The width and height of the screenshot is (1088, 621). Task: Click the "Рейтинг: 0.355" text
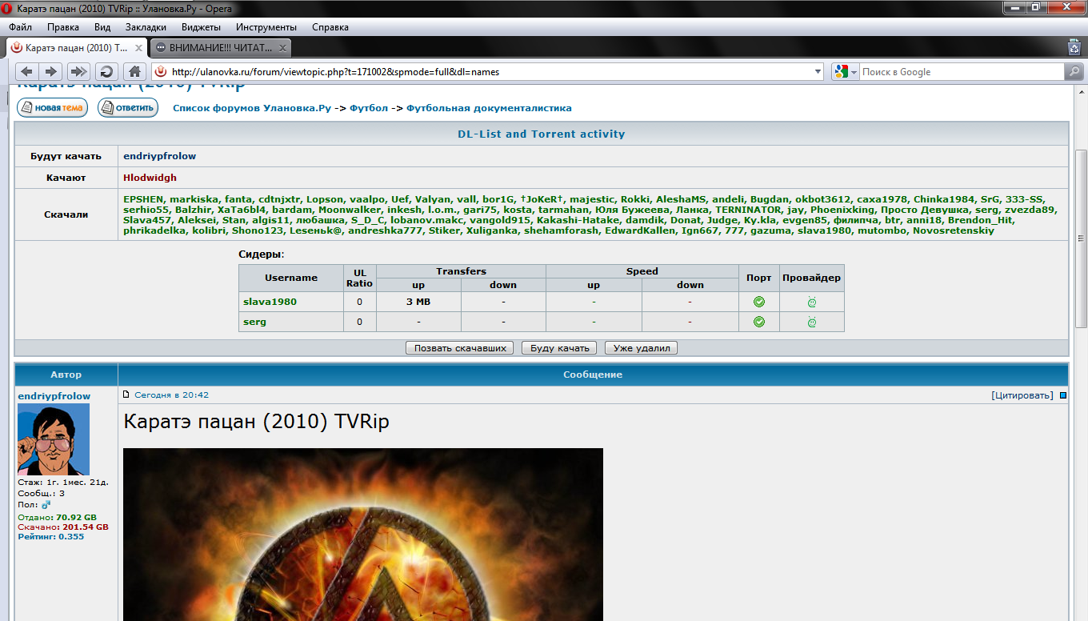click(50, 536)
